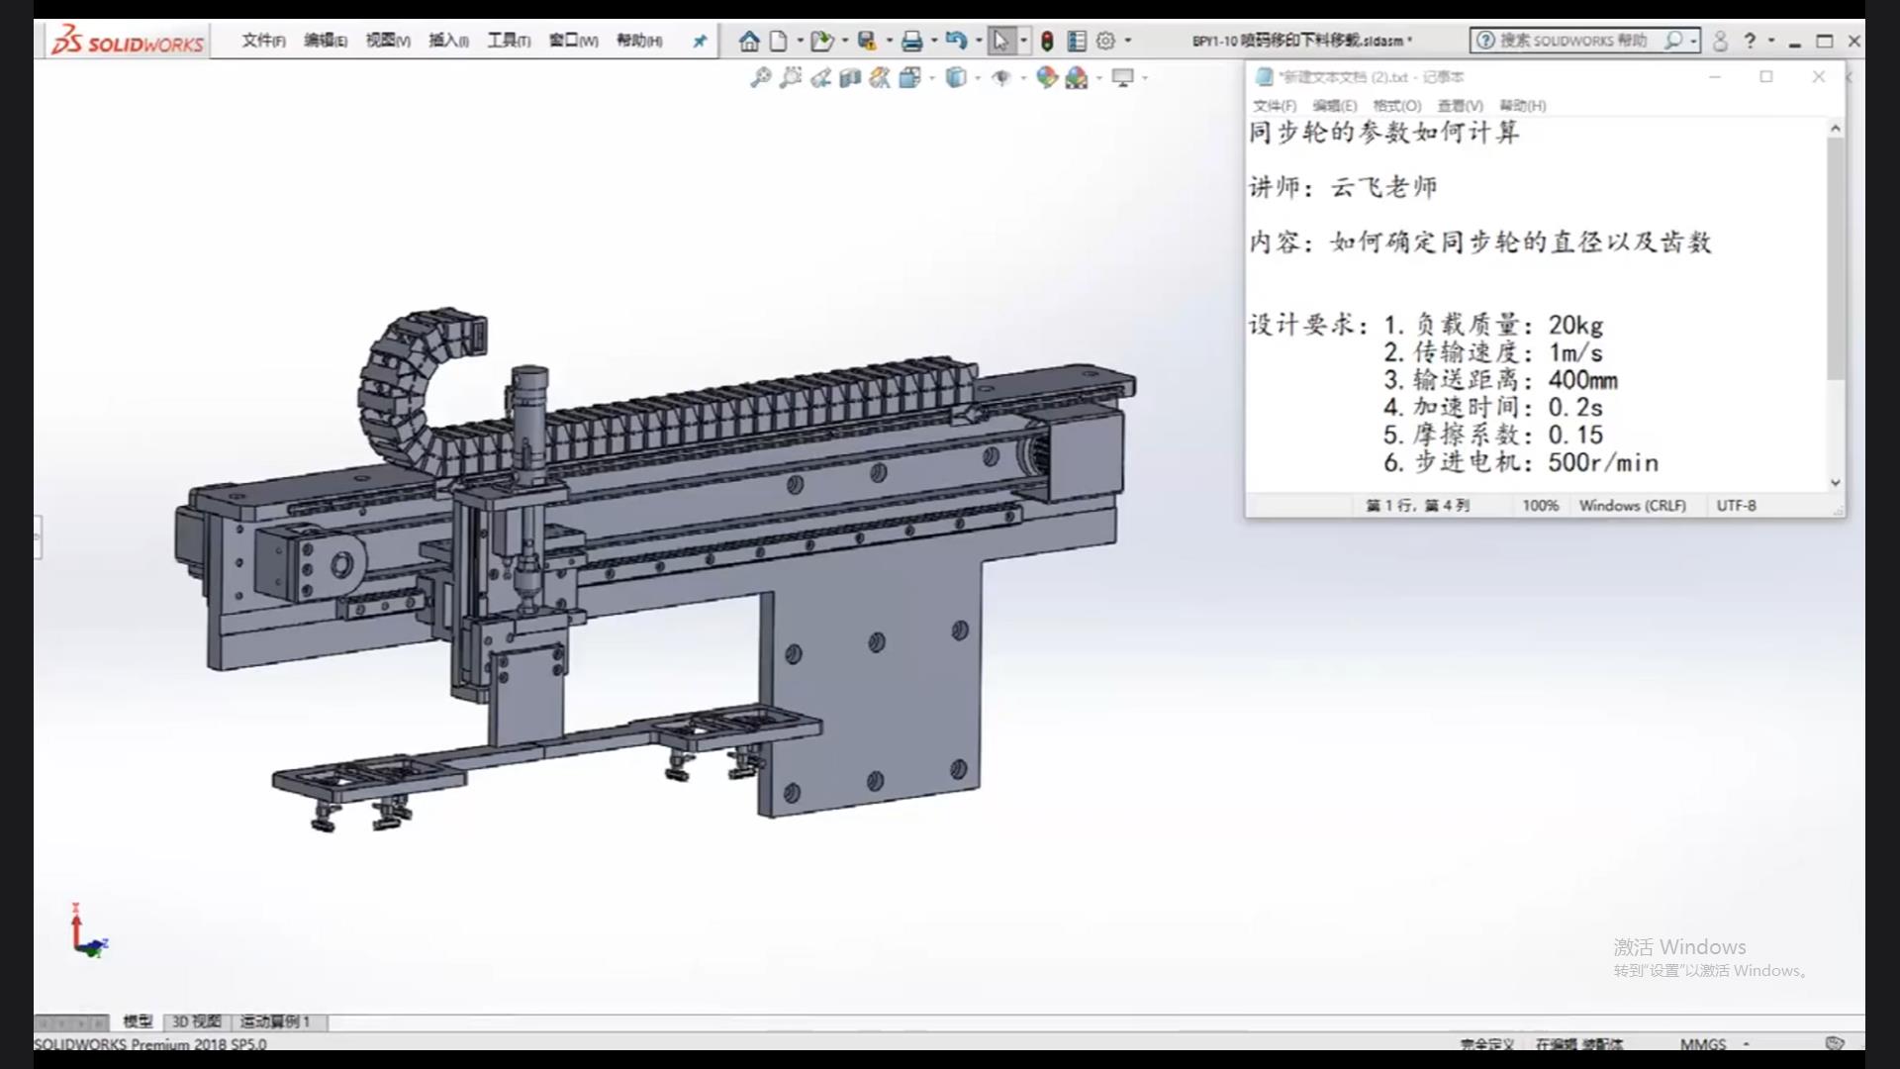1900x1069 pixels.
Task: Expand the Save dropdown arrow
Action: click(x=890, y=41)
